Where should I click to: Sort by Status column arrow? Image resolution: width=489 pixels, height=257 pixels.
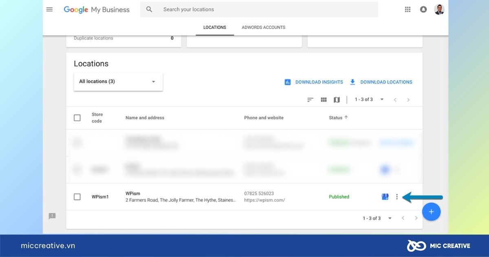pyautogui.click(x=346, y=117)
